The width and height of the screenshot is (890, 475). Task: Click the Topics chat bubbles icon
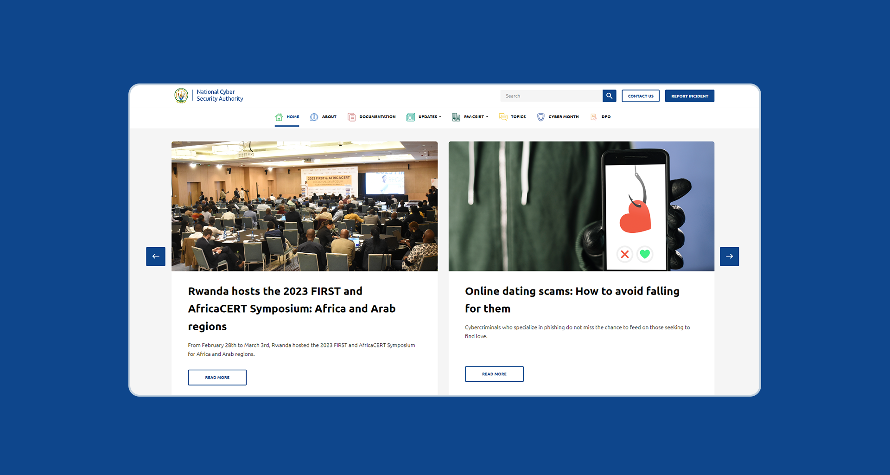(503, 117)
